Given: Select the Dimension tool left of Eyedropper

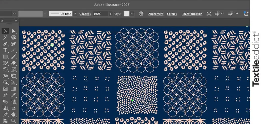Looking at the screenshot, I should [x=5, y=95].
